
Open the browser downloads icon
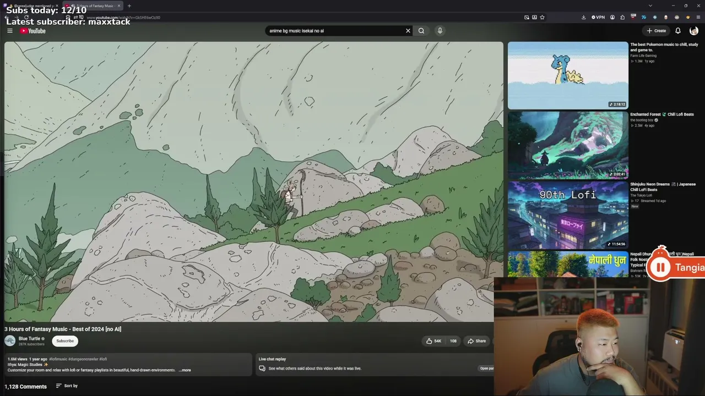pyautogui.click(x=583, y=17)
